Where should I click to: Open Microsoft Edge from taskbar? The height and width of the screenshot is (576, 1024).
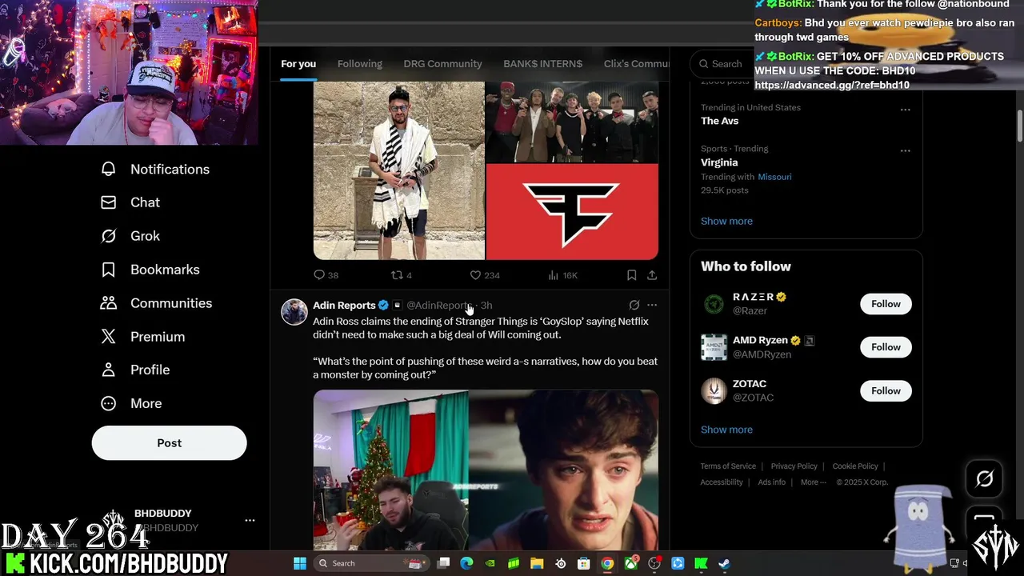click(x=466, y=563)
